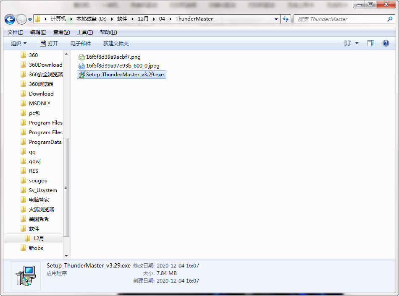Navigate to 软件 in the address bar
Screen dimensions: 399x296
122,19
